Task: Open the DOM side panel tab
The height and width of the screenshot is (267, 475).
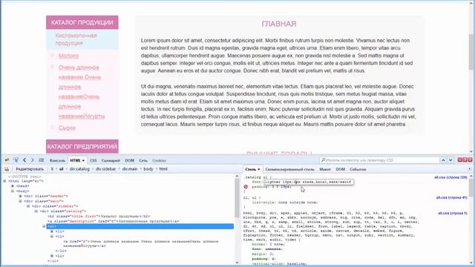Action: tap(341, 169)
